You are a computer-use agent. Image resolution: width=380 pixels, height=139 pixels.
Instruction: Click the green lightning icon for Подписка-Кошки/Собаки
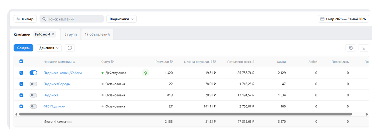pyautogui.click(x=145, y=73)
